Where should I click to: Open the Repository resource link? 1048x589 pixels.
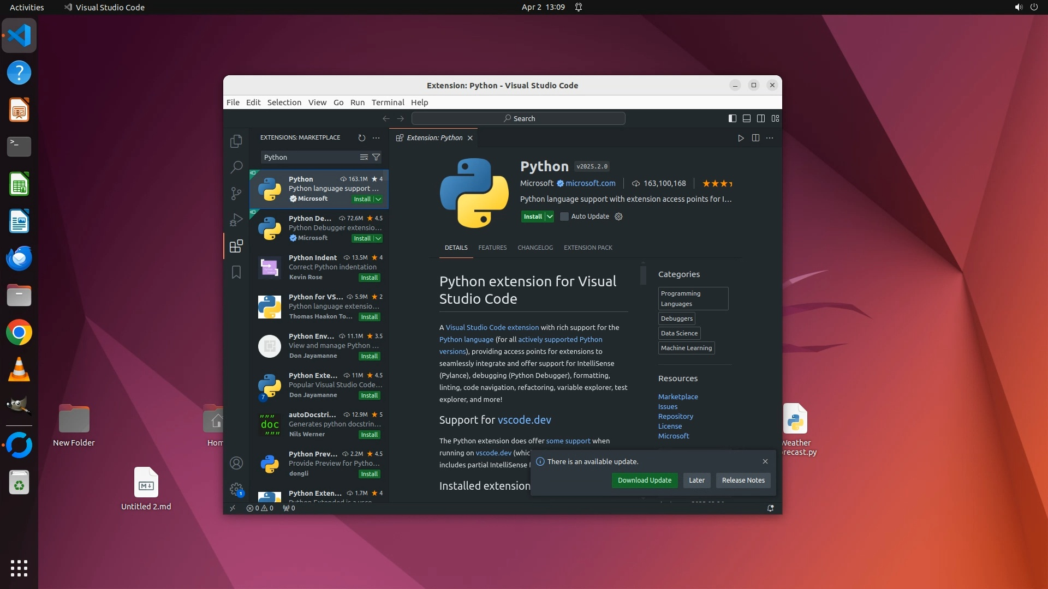pos(675,417)
